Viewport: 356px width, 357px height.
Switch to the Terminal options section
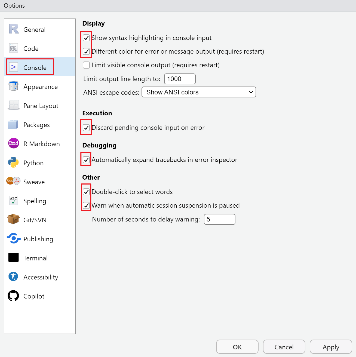(35, 258)
